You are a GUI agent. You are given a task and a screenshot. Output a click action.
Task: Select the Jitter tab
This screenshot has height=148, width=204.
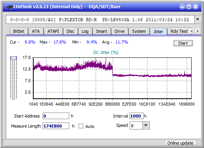pyautogui.click(x=158, y=32)
